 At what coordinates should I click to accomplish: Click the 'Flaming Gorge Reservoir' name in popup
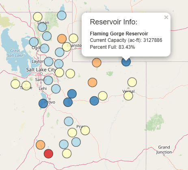pyautogui.click(x=119, y=34)
